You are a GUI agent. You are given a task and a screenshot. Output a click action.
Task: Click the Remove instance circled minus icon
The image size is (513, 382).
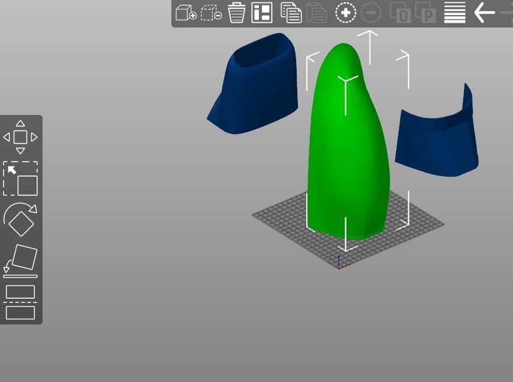pos(371,13)
